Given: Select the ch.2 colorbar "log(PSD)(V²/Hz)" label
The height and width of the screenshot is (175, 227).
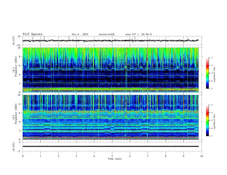Looking at the screenshot, I should click(215, 122).
